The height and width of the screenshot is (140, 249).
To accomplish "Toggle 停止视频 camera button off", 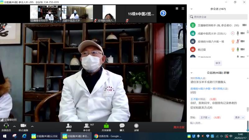I will (23, 125).
